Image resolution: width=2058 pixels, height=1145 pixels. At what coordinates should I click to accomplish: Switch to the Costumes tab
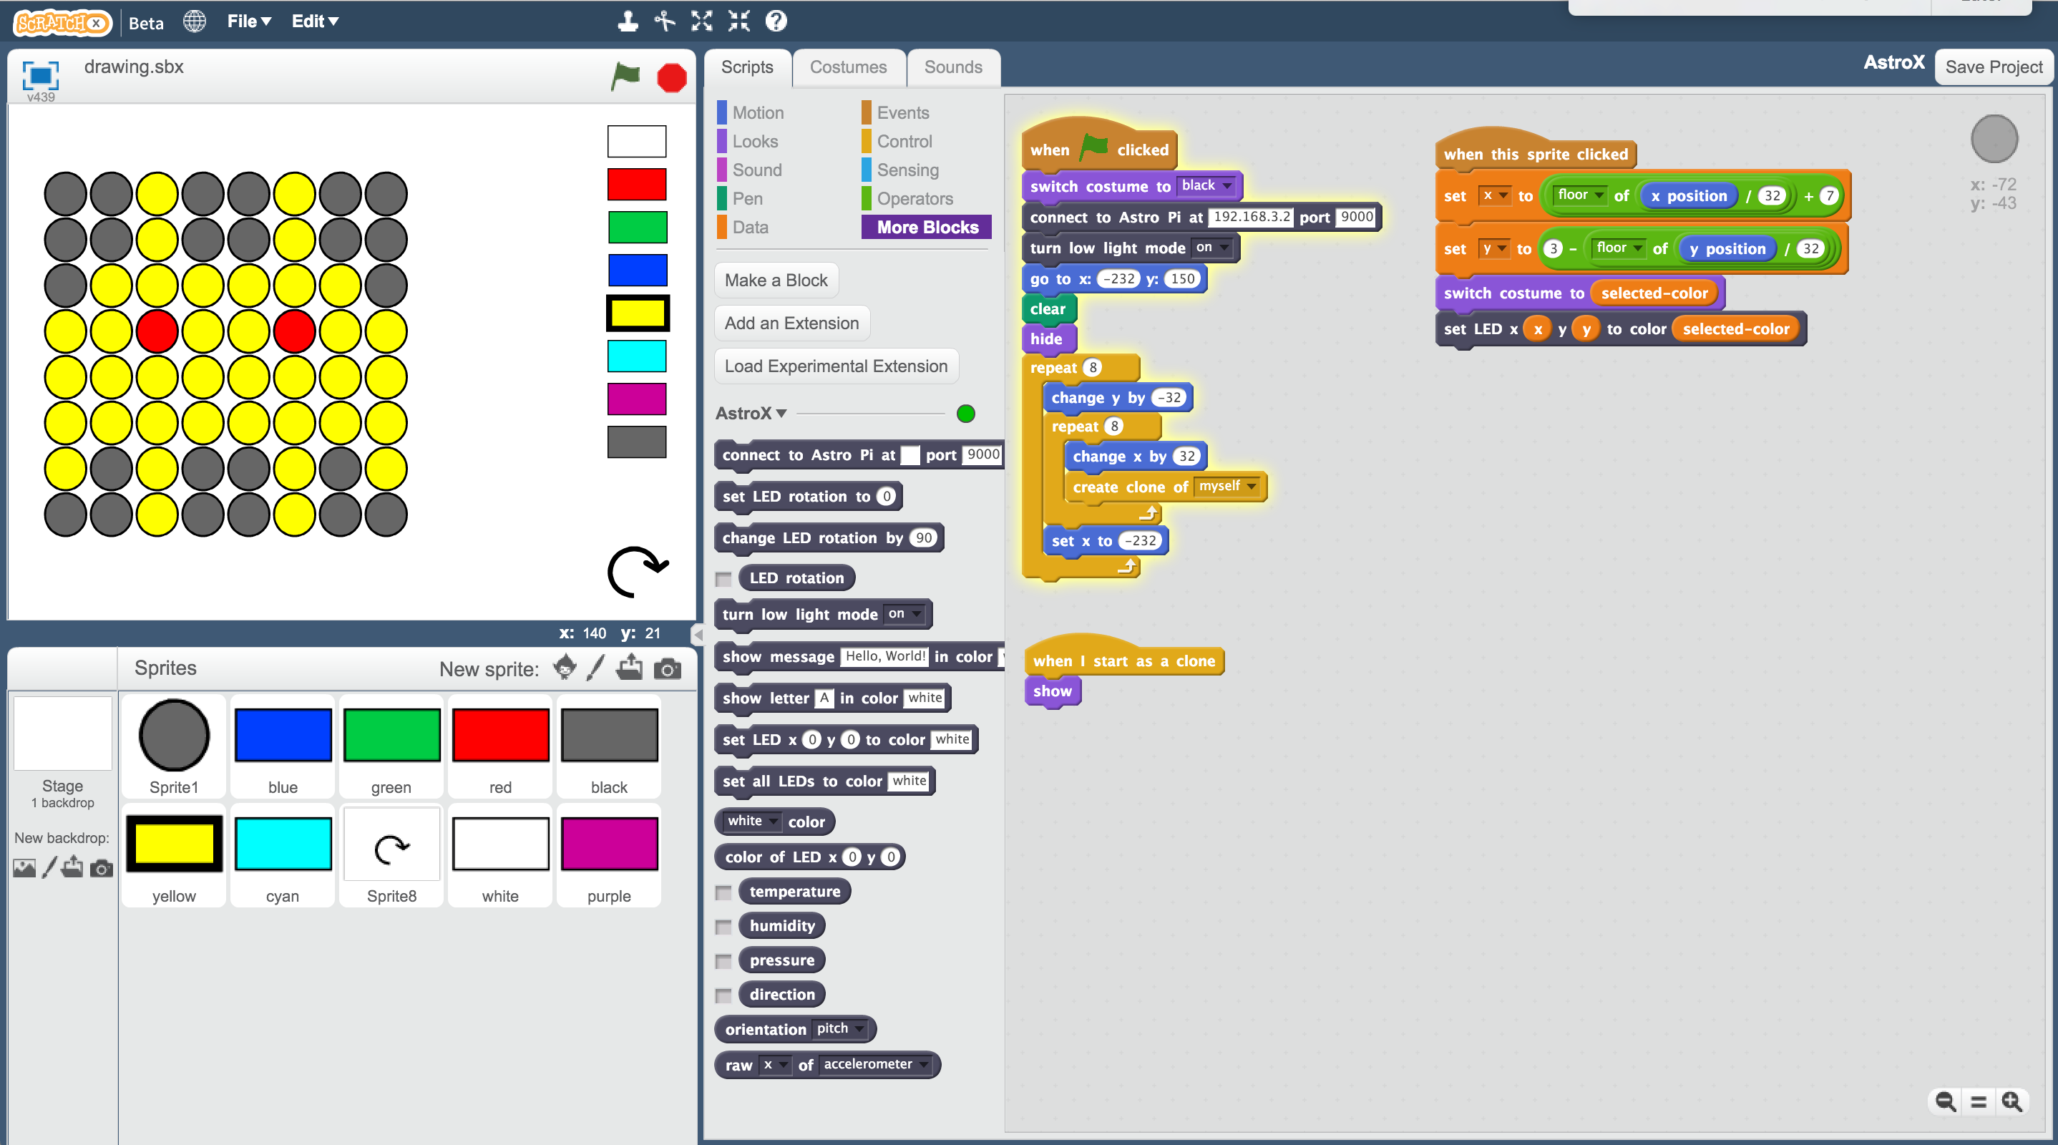pyautogui.click(x=848, y=67)
